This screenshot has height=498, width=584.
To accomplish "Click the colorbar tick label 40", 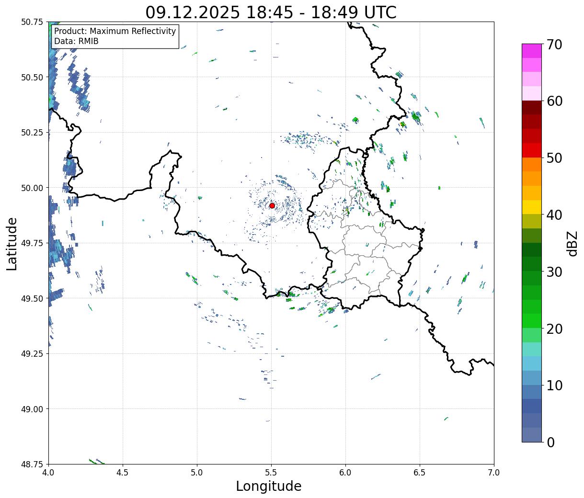I will 554,215.
